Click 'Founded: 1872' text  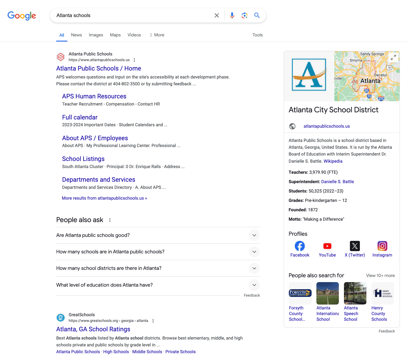click(x=303, y=210)
